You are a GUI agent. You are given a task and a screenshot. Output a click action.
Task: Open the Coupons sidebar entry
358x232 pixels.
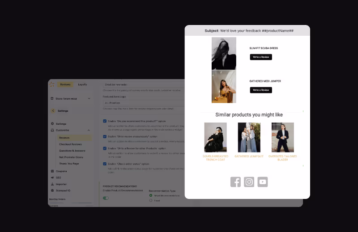pyautogui.click(x=61, y=171)
